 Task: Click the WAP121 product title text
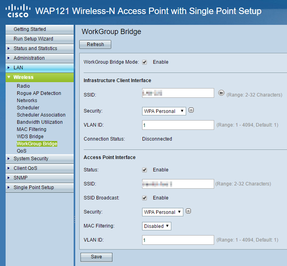148,11
